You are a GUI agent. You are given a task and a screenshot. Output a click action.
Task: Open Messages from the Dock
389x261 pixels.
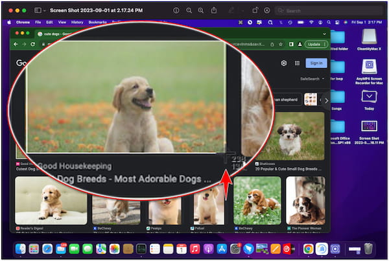coord(88,249)
